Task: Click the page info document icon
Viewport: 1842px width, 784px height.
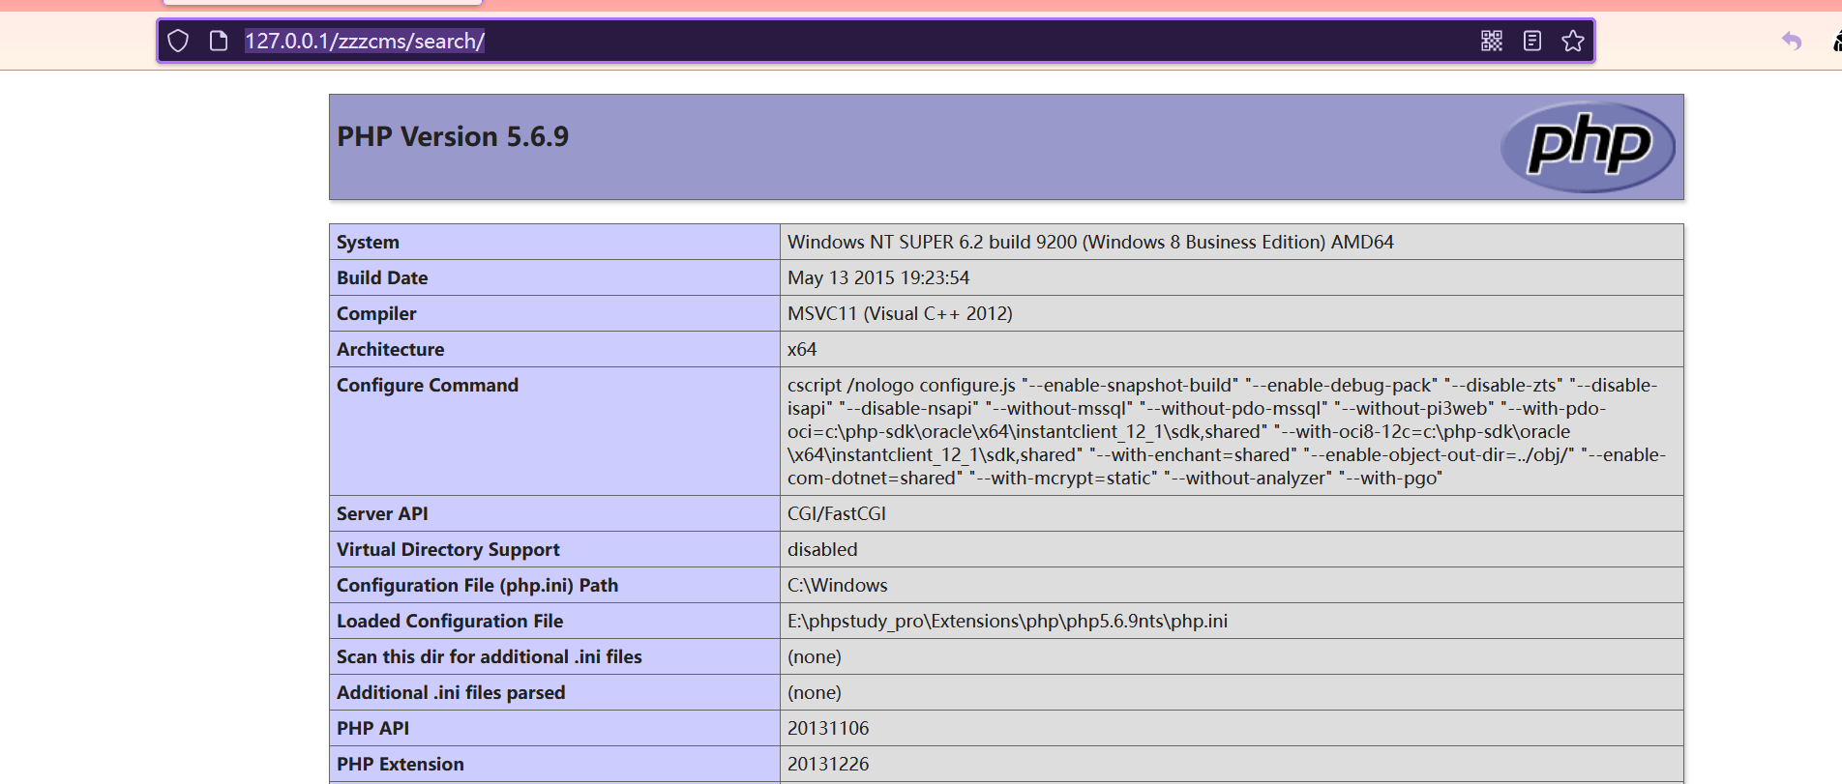Action: pos(219,41)
